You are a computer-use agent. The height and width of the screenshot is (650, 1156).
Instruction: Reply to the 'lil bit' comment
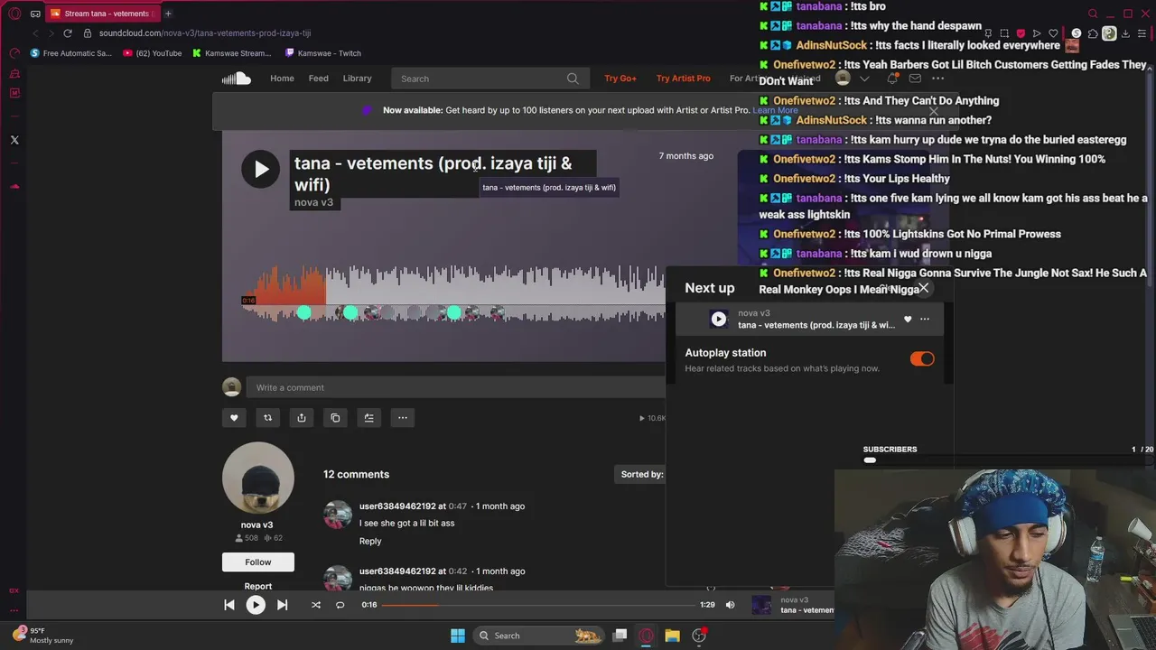tap(370, 541)
